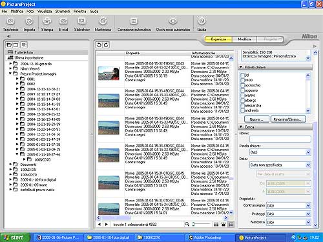
Task: Click the list-style icon next to the new folder icons
Action: 24,45
